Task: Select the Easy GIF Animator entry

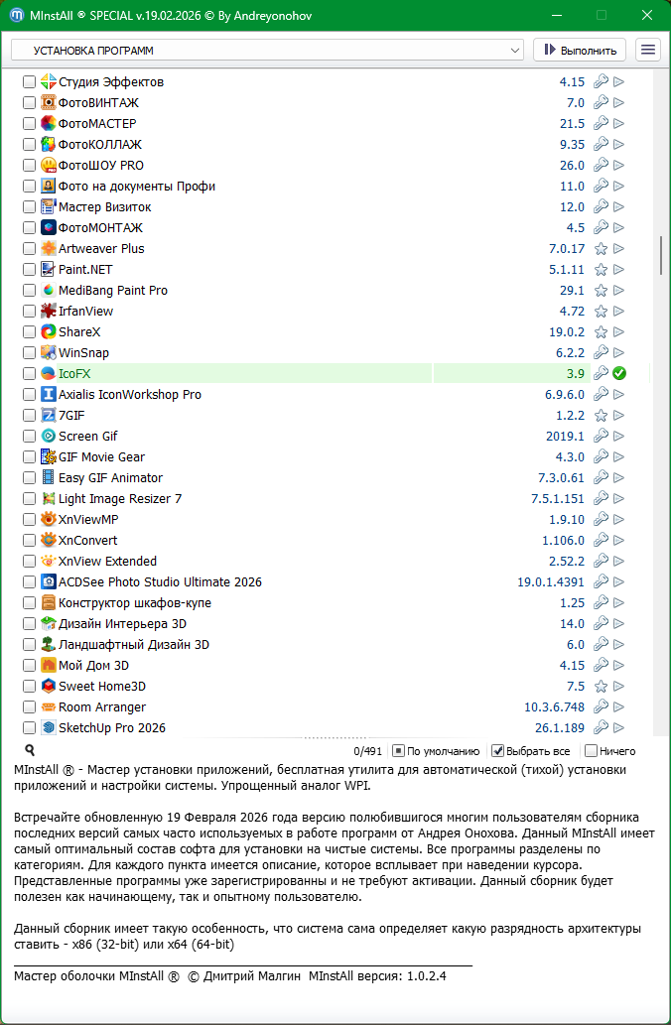Action: pyautogui.click(x=110, y=478)
